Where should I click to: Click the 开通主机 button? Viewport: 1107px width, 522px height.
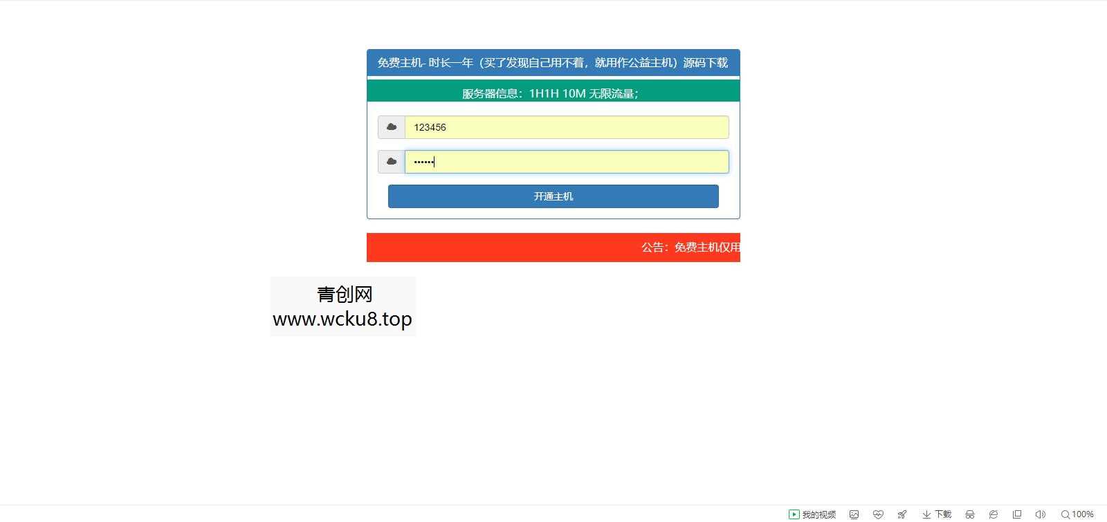553,196
